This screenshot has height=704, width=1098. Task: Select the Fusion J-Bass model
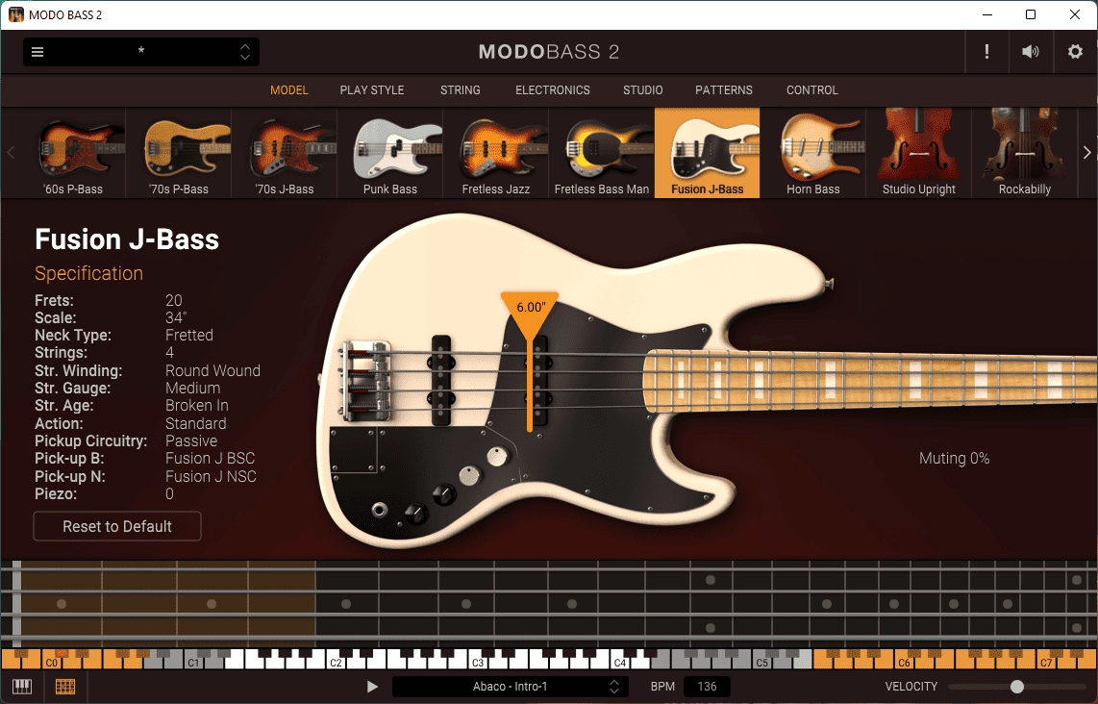(x=708, y=153)
